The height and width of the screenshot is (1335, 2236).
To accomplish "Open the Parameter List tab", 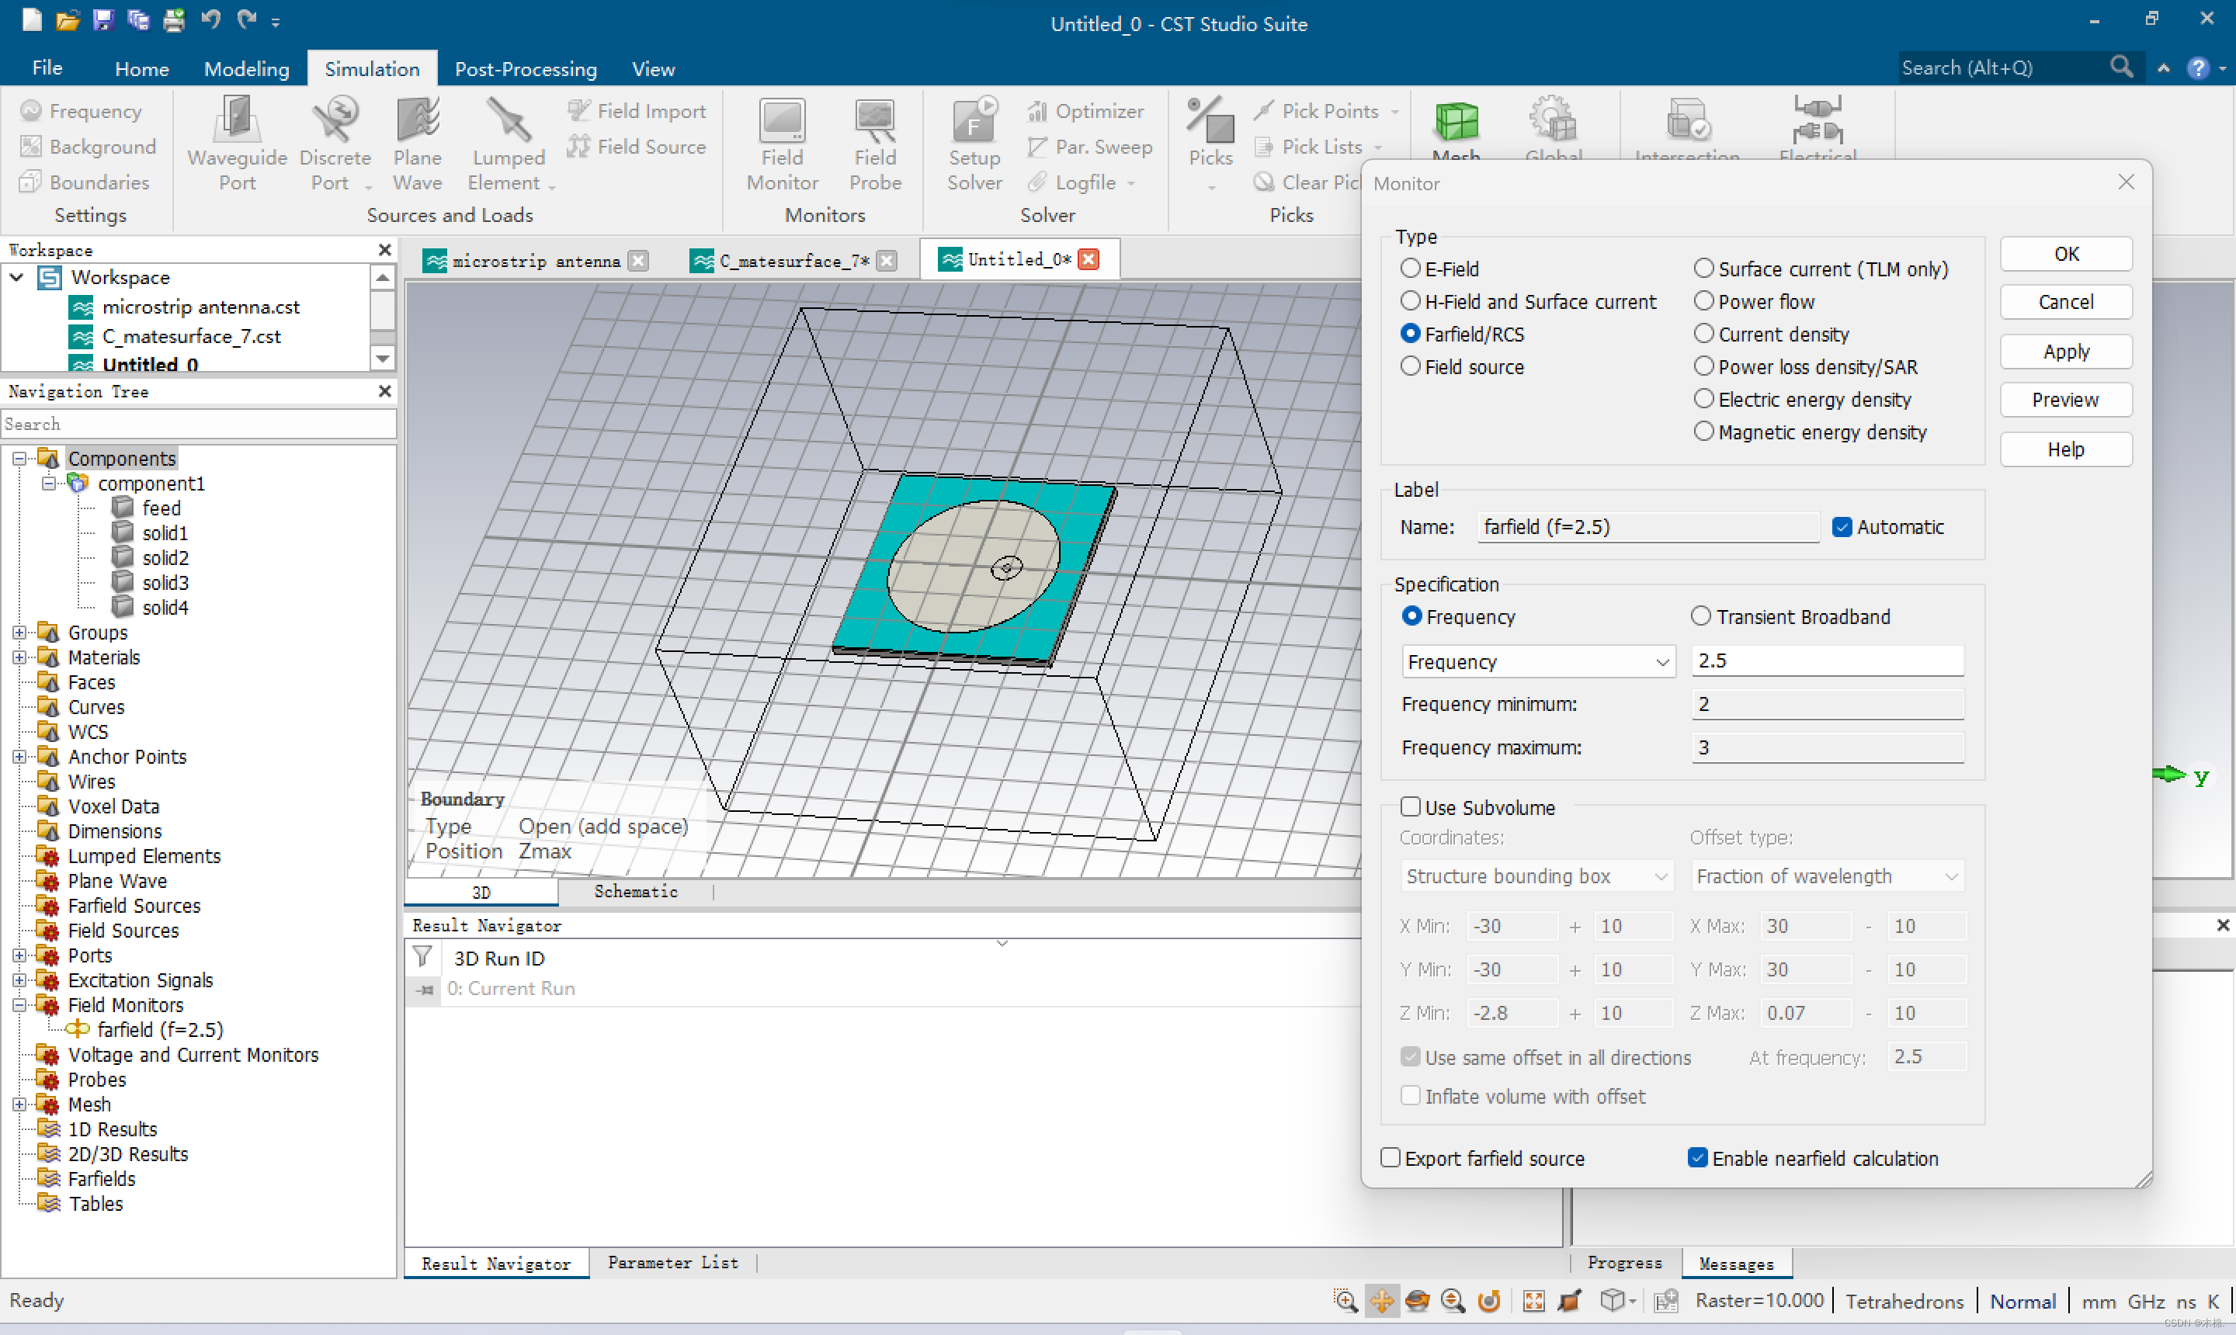I will coord(672,1263).
